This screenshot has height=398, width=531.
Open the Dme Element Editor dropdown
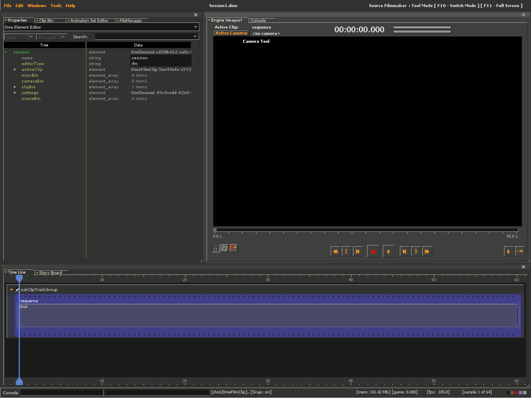(195, 27)
